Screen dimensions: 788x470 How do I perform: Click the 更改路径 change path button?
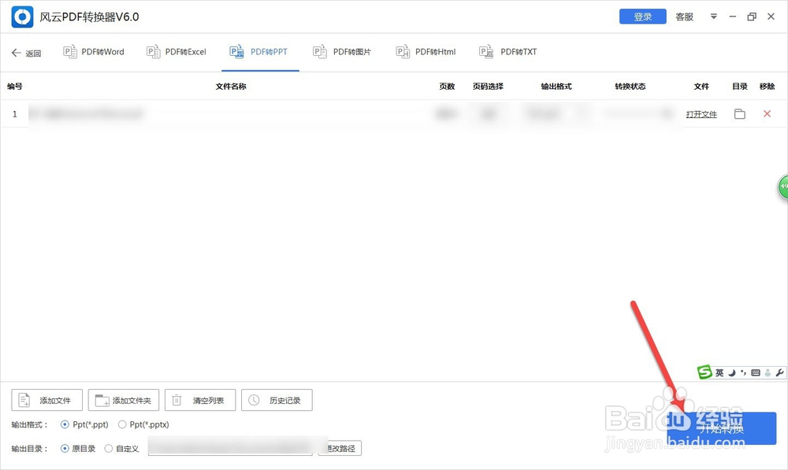click(x=340, y=449)
